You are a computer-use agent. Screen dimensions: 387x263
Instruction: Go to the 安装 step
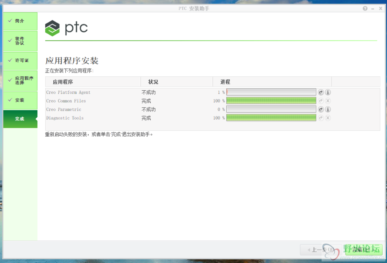pyautogui.click(x=20, y=100)
